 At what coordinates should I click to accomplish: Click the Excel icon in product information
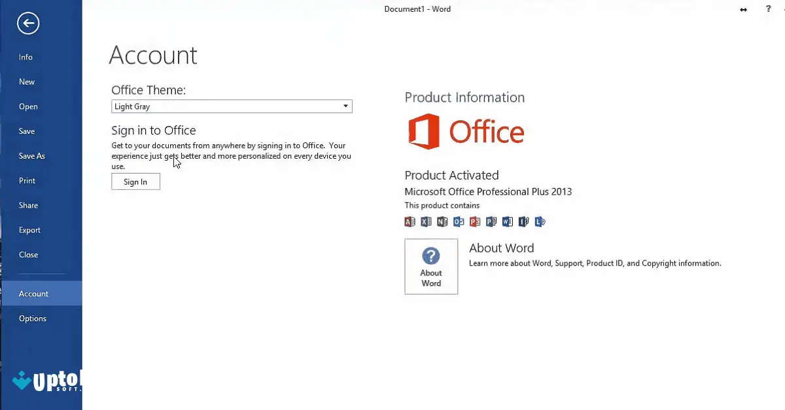pos(426,221)
